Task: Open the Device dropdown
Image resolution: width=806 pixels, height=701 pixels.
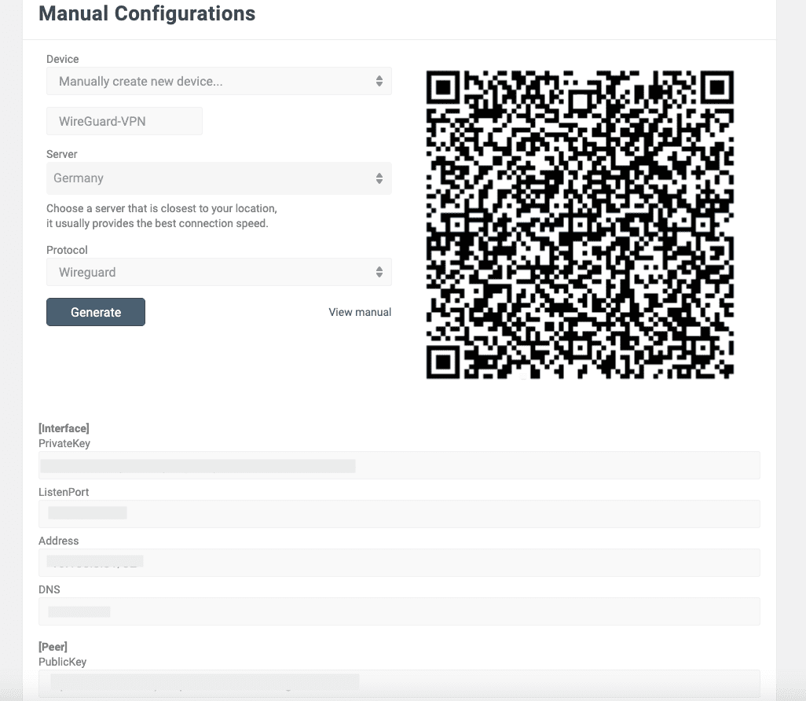Action: [x=218, y=81]
